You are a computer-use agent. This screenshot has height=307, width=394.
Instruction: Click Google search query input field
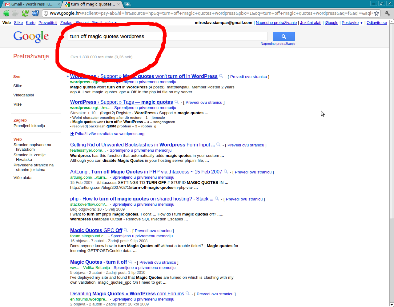pyautogui.click(x=168, y=36)
